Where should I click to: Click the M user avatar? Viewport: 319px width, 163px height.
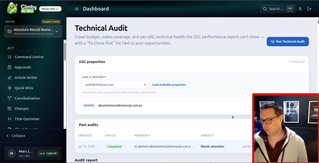point(11,153)
